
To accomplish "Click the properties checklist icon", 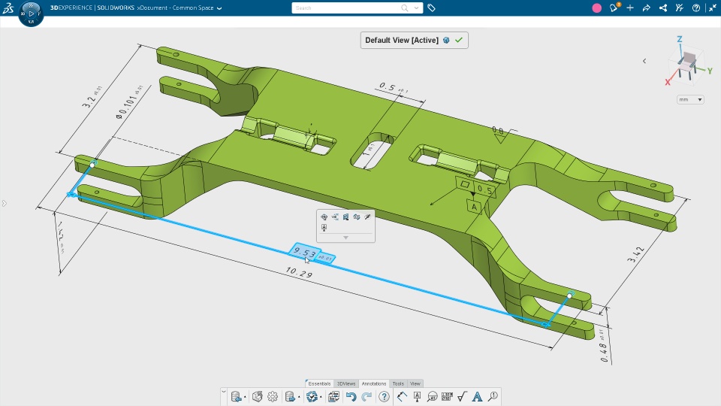I will click(x=333, y=397).
